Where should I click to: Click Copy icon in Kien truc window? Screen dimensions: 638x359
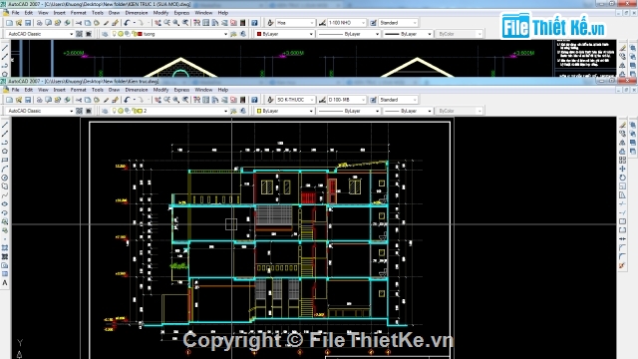(x=88, y=100)
